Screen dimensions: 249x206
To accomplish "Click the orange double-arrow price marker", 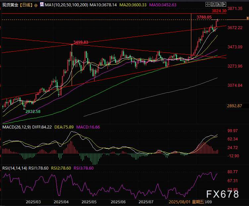I will click(x=247, y=21).
